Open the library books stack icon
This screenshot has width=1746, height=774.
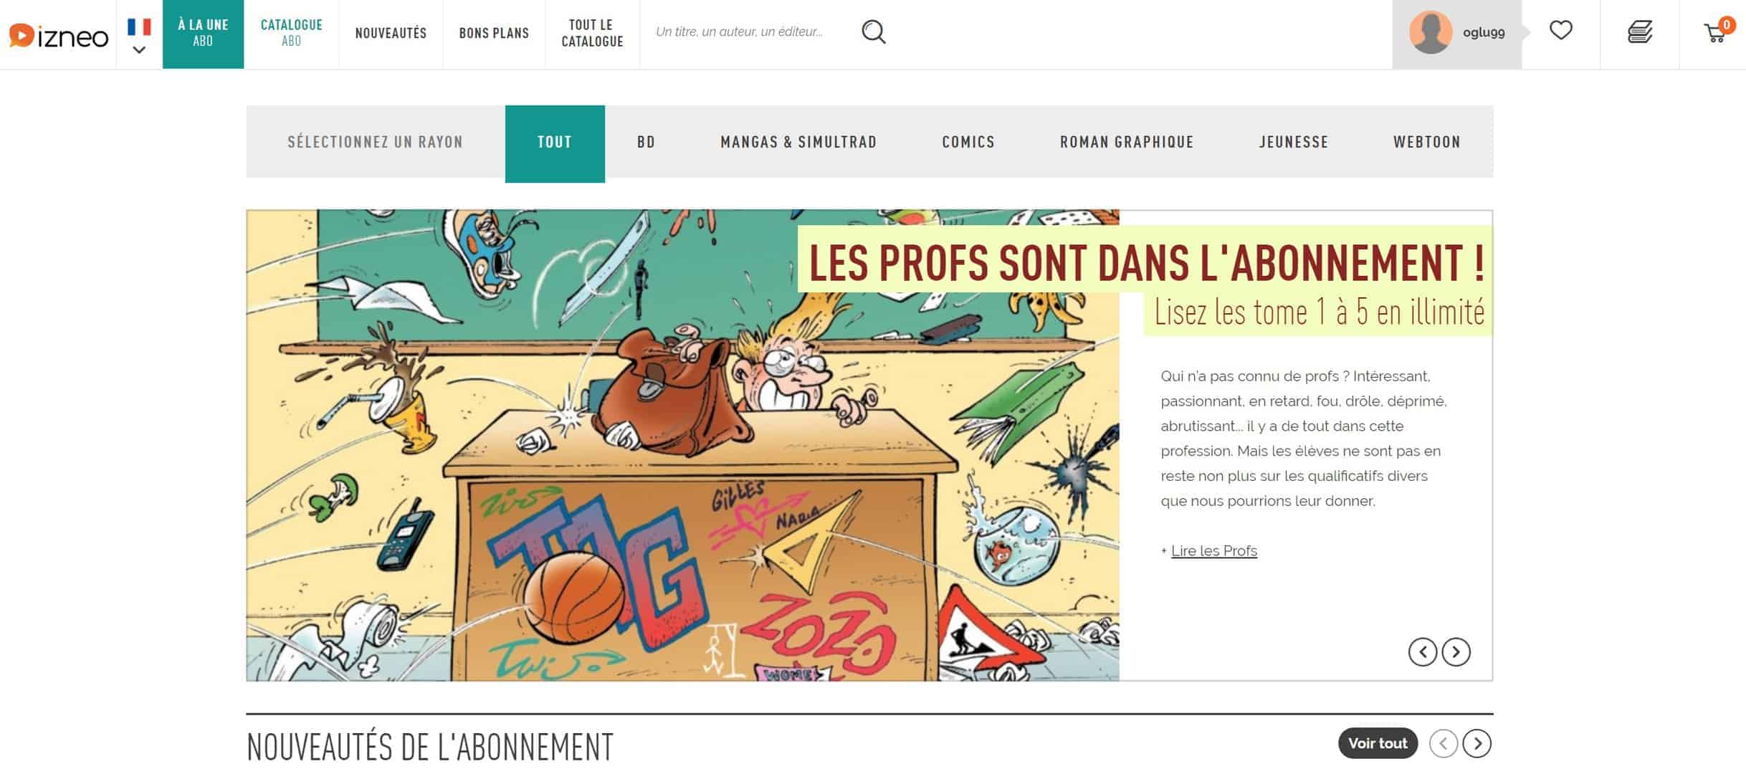point(1640,32)
